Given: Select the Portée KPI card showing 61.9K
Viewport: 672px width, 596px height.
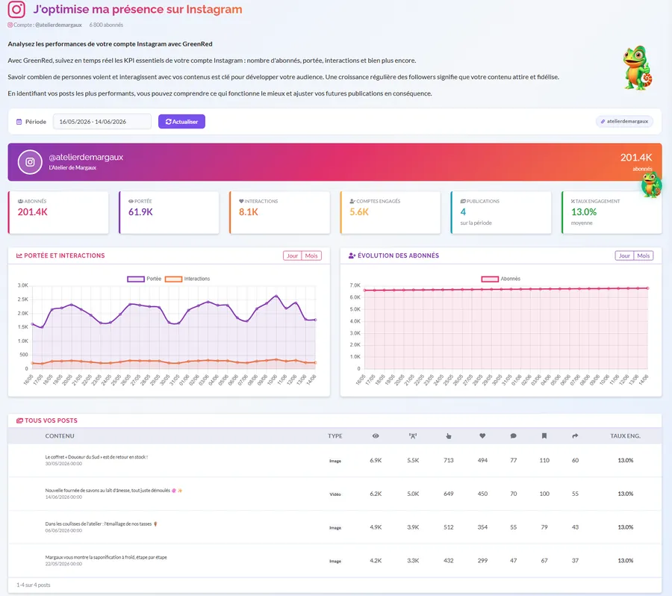Looking at the screenshot, I should pos(169,212).
